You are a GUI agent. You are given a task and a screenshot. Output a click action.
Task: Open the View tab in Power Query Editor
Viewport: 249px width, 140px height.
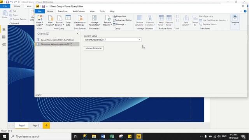tap(92, 11)
